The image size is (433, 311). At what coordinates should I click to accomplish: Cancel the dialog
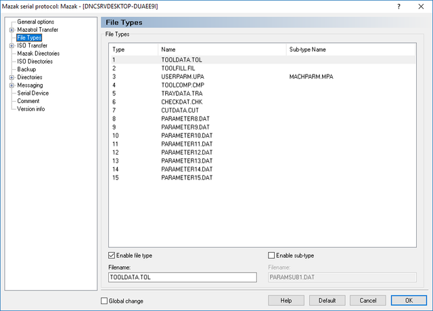tap(368, 300)
